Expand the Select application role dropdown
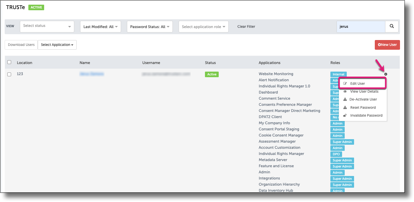 click(x=203, y=27)
